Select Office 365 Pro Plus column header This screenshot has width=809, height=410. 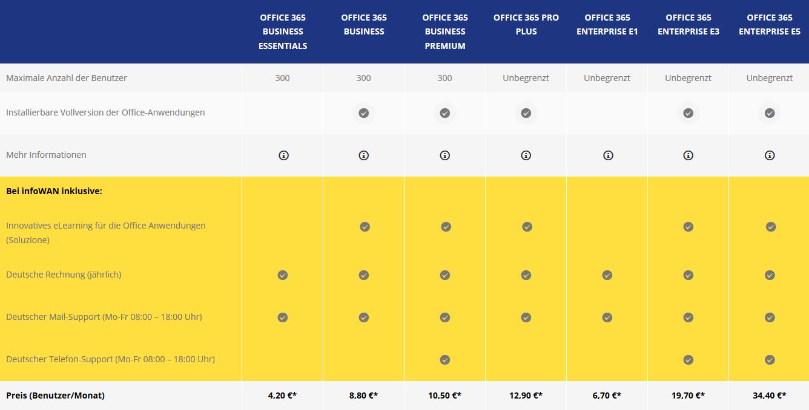pos(526,25)
